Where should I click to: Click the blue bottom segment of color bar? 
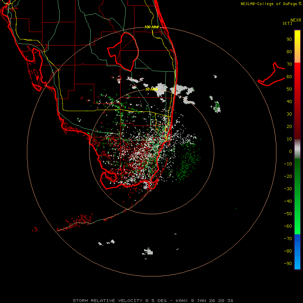(x=297, y=252)
